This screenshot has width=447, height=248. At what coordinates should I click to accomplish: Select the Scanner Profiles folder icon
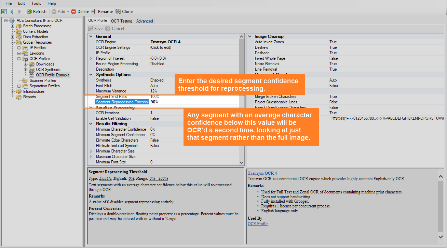(25, 81)
